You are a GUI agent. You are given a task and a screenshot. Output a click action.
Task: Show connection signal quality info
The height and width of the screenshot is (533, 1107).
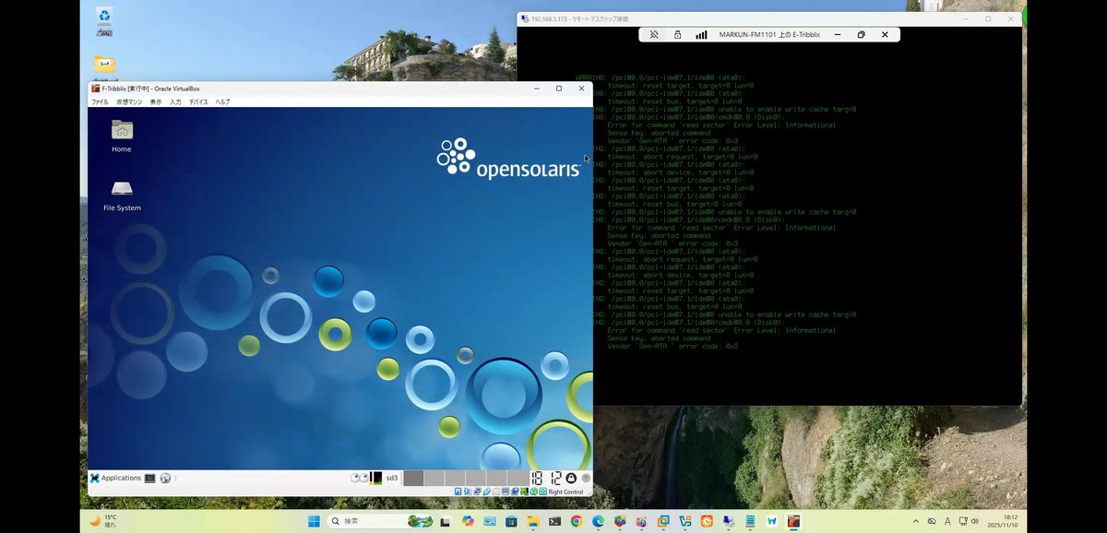pos(701,34)
